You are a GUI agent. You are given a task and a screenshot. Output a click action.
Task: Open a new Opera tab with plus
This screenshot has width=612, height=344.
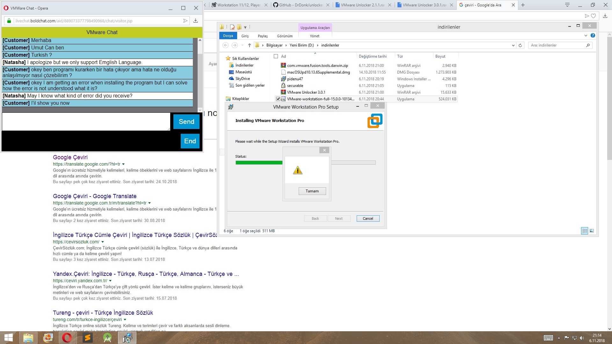click(523, 5)
